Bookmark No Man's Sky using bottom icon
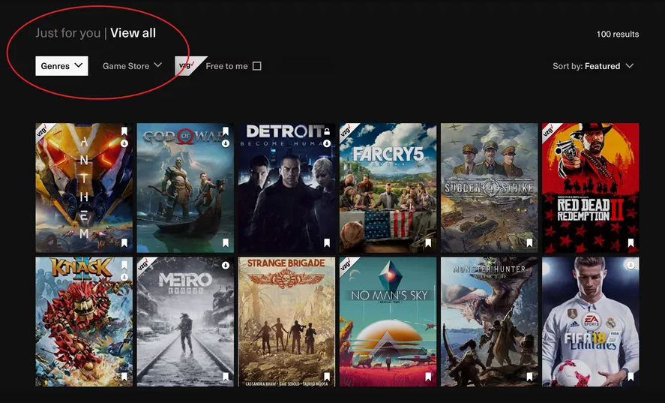 428,377
